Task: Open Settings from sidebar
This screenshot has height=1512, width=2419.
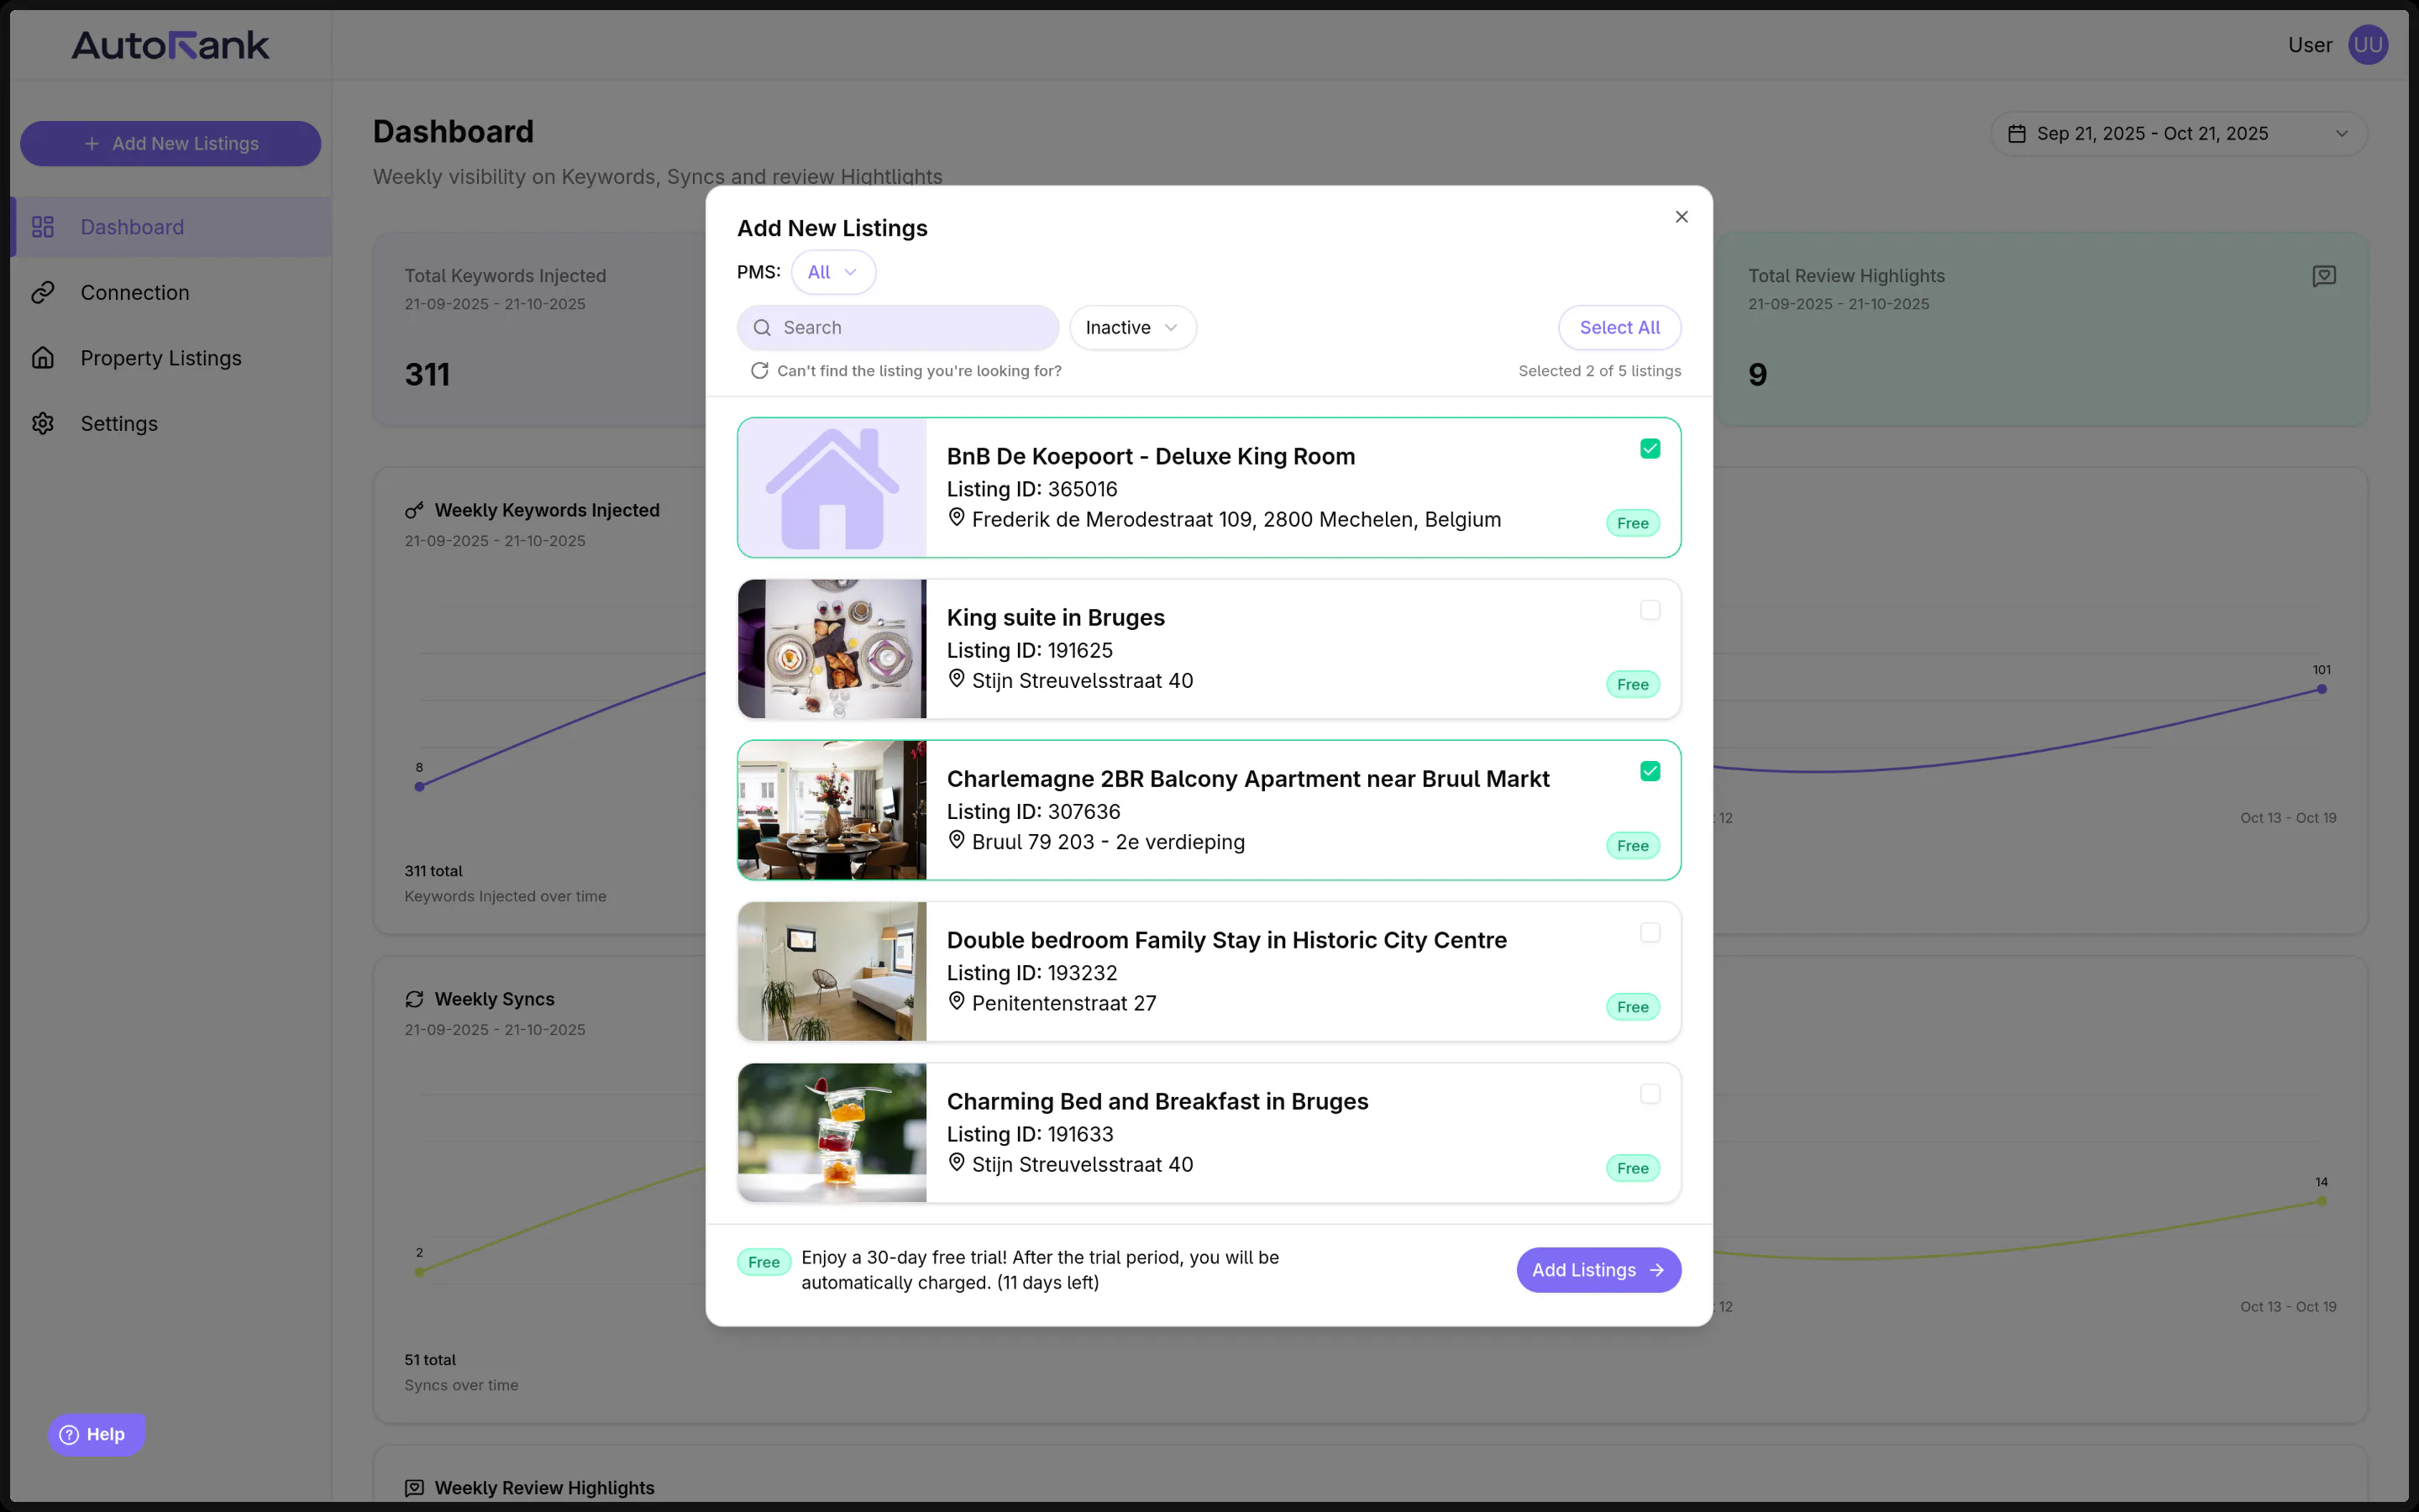Action: click(x=171, y=423)
